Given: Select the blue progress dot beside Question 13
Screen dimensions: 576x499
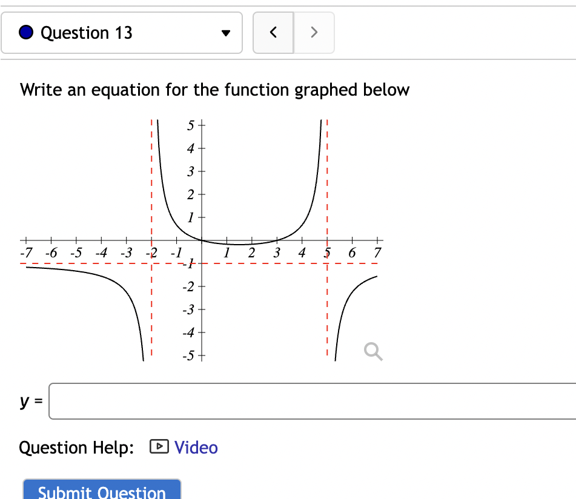Looking at the screenshot, I should click(25, 32).
